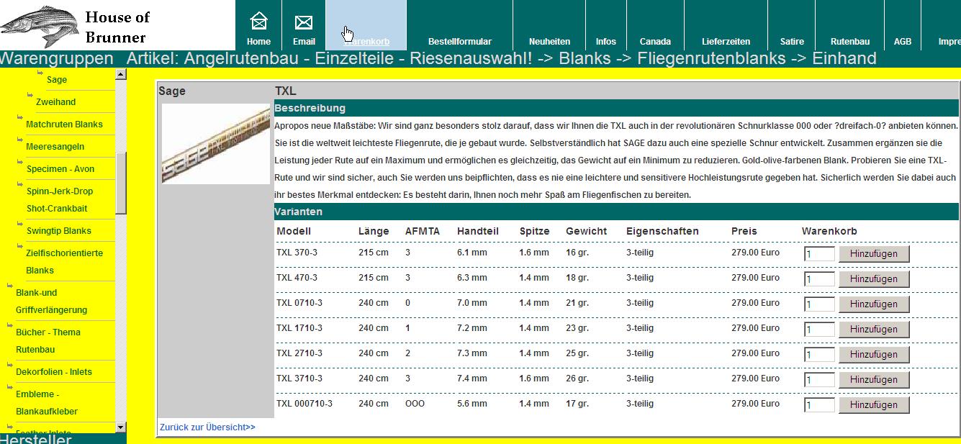The height and width of the screenshot is (444, 961).
Task: Click the Handteil column header
Action: point(478,231)
